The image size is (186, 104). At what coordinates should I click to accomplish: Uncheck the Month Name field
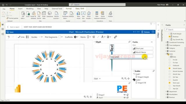coord(169,68)
